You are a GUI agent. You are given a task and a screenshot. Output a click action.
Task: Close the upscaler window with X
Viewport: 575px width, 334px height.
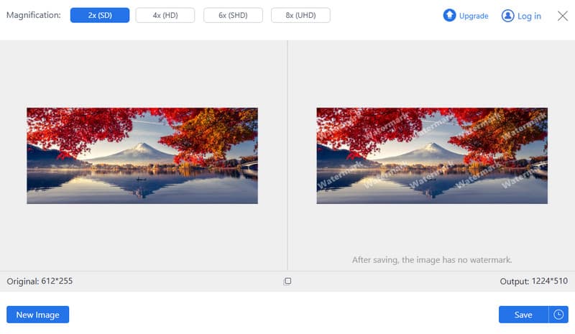click(563, 16)
